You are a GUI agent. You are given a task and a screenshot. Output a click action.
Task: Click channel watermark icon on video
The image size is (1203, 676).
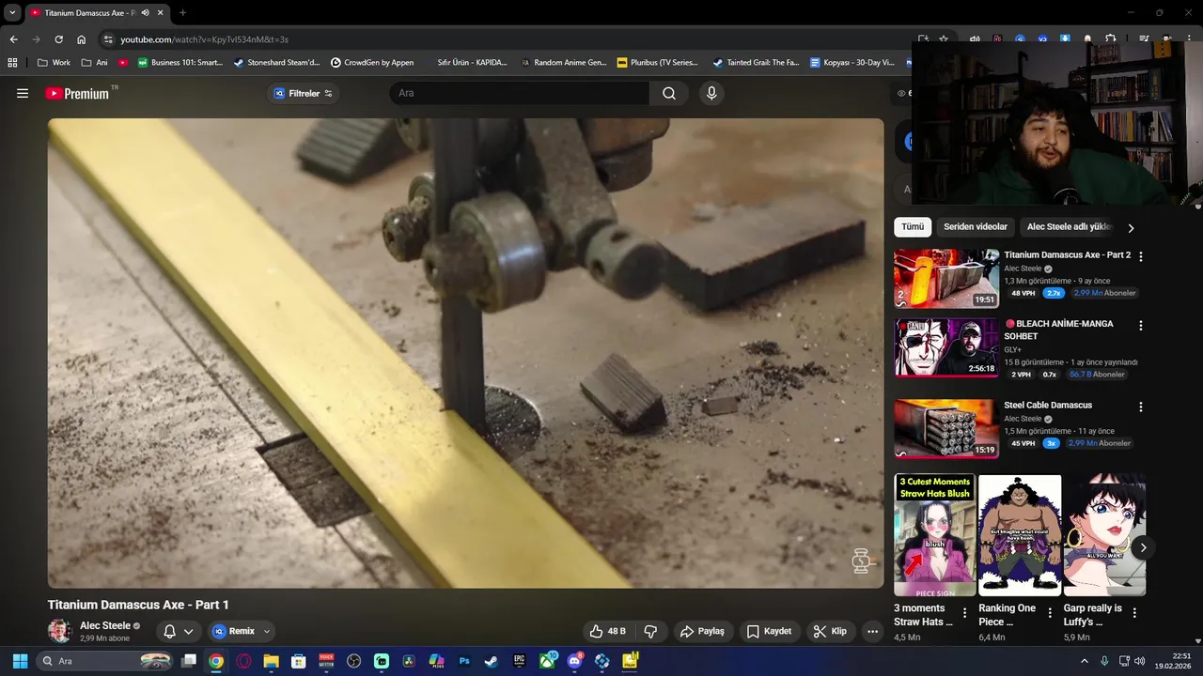(862, 561)
